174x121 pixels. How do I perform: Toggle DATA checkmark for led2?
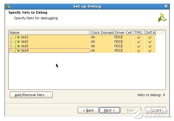(x=150, y=42)
